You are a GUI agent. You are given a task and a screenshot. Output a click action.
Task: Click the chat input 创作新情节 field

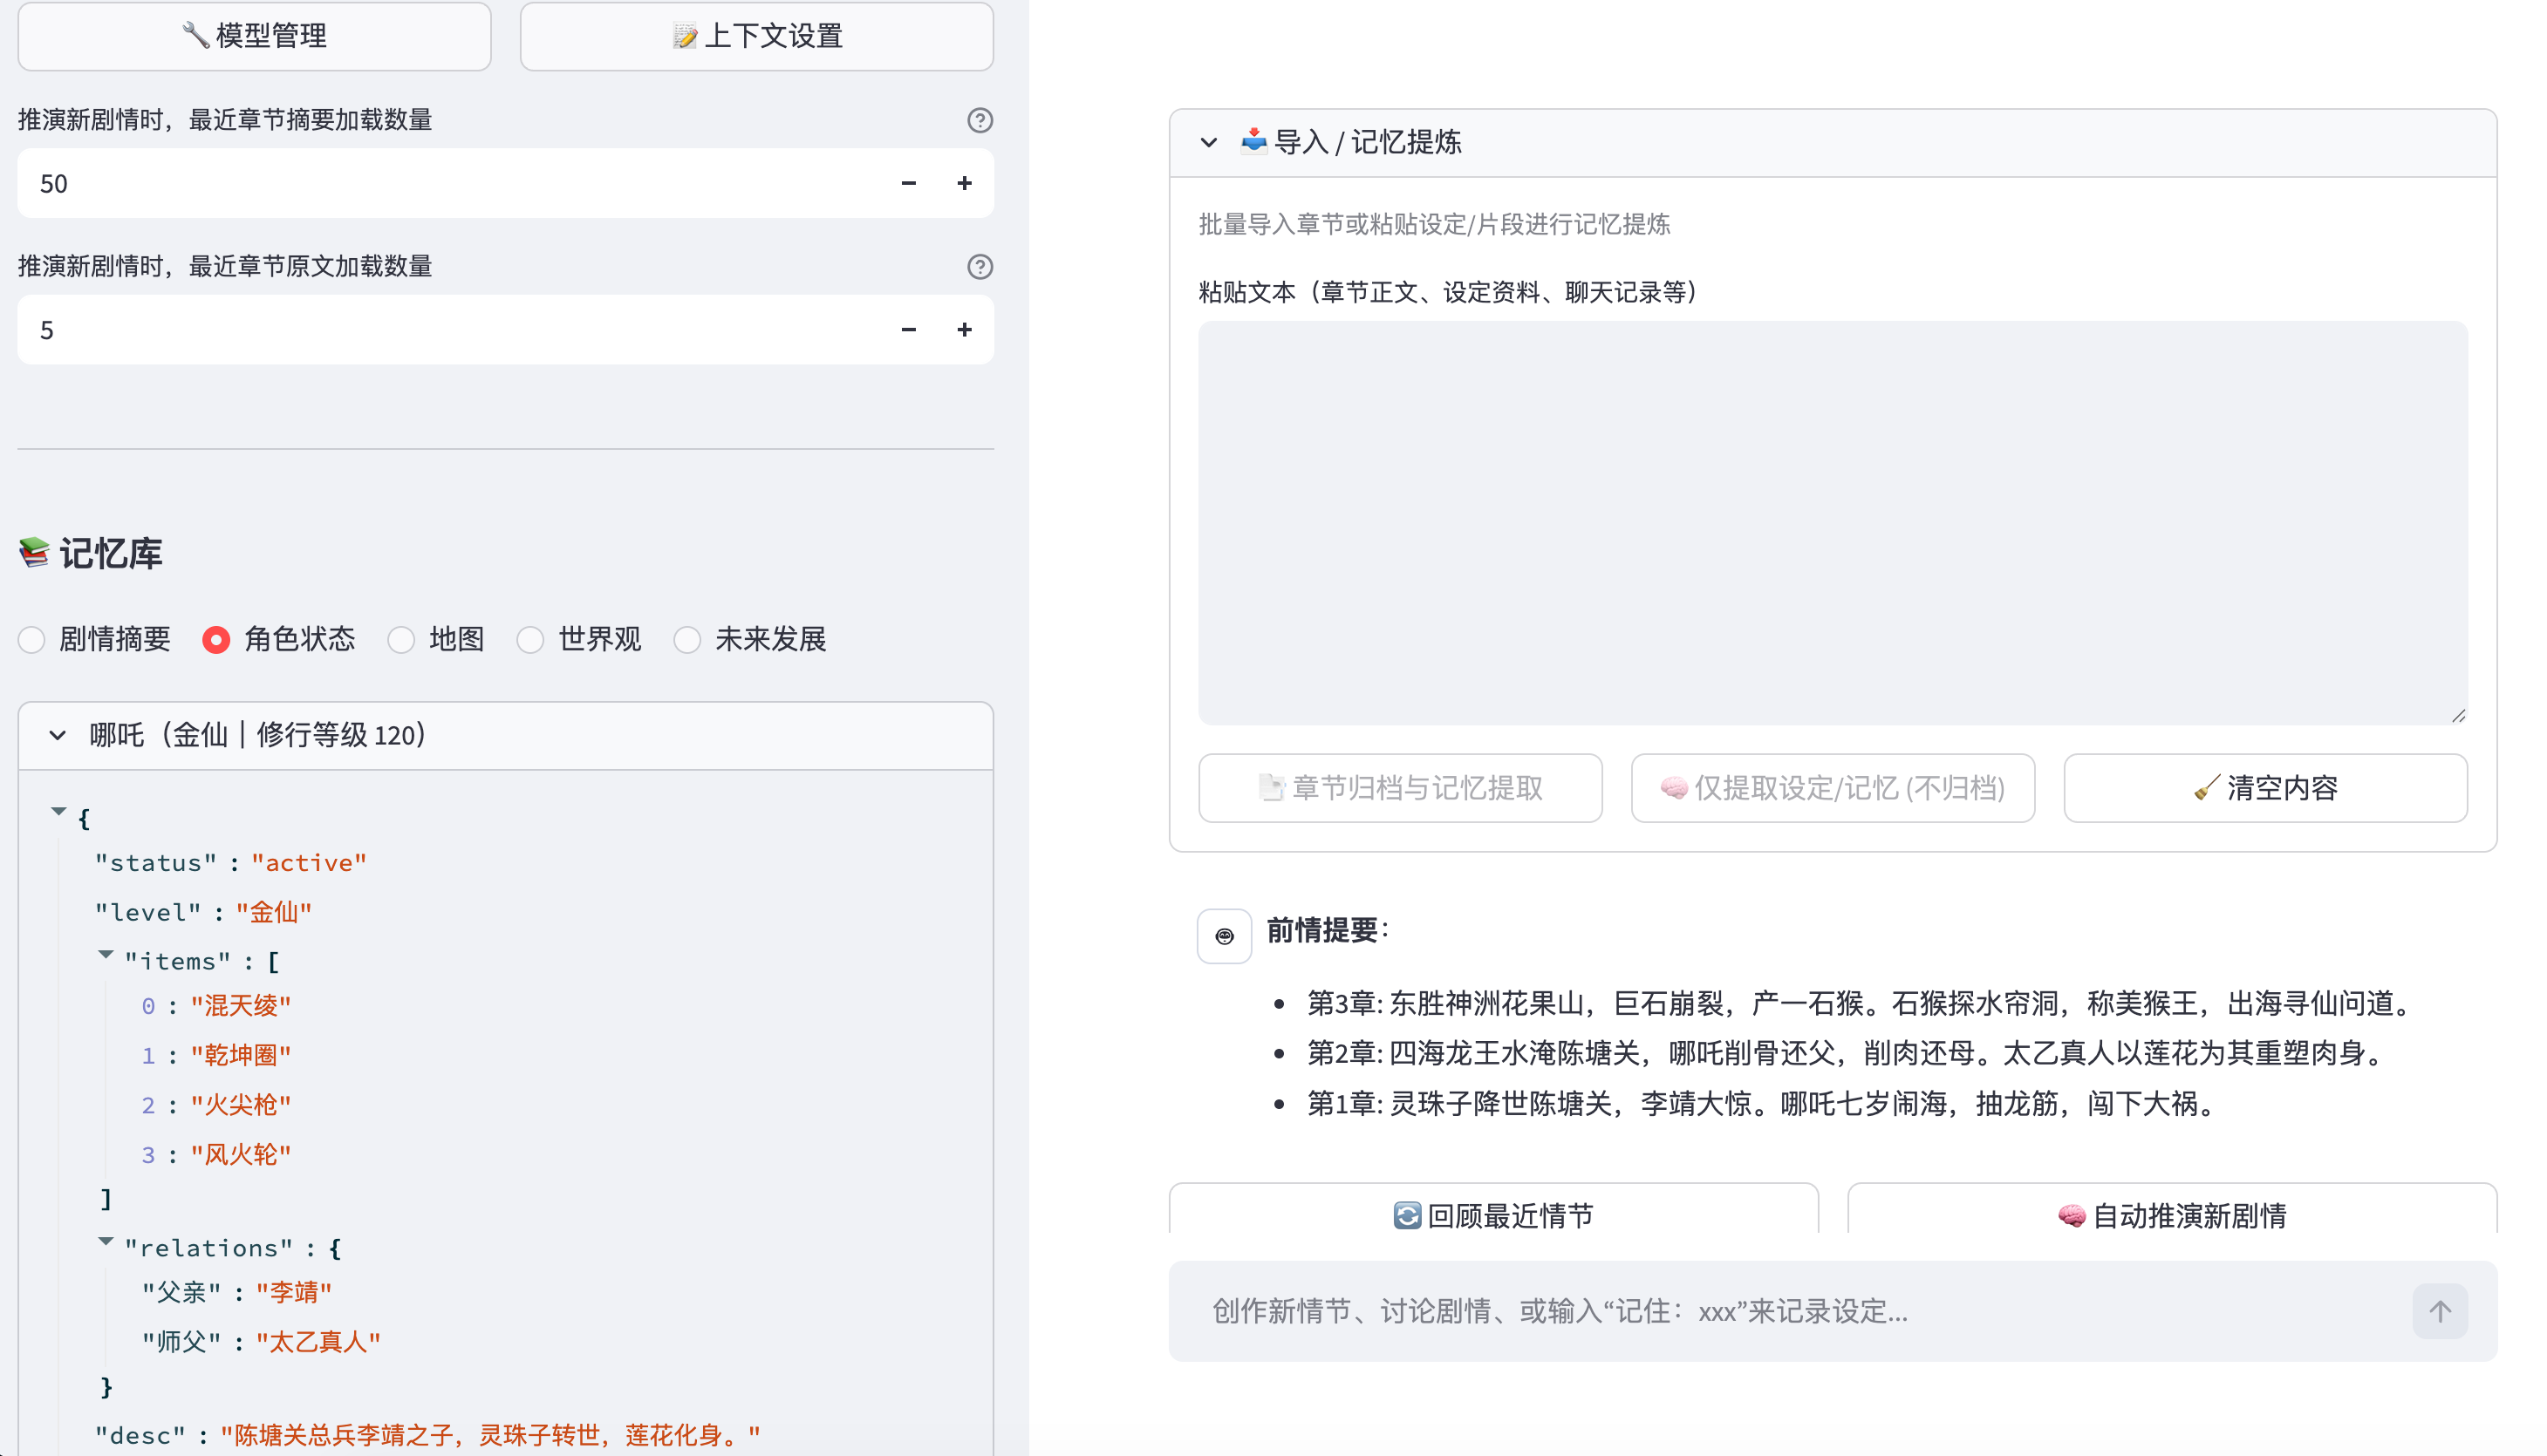(1800, 1311)
